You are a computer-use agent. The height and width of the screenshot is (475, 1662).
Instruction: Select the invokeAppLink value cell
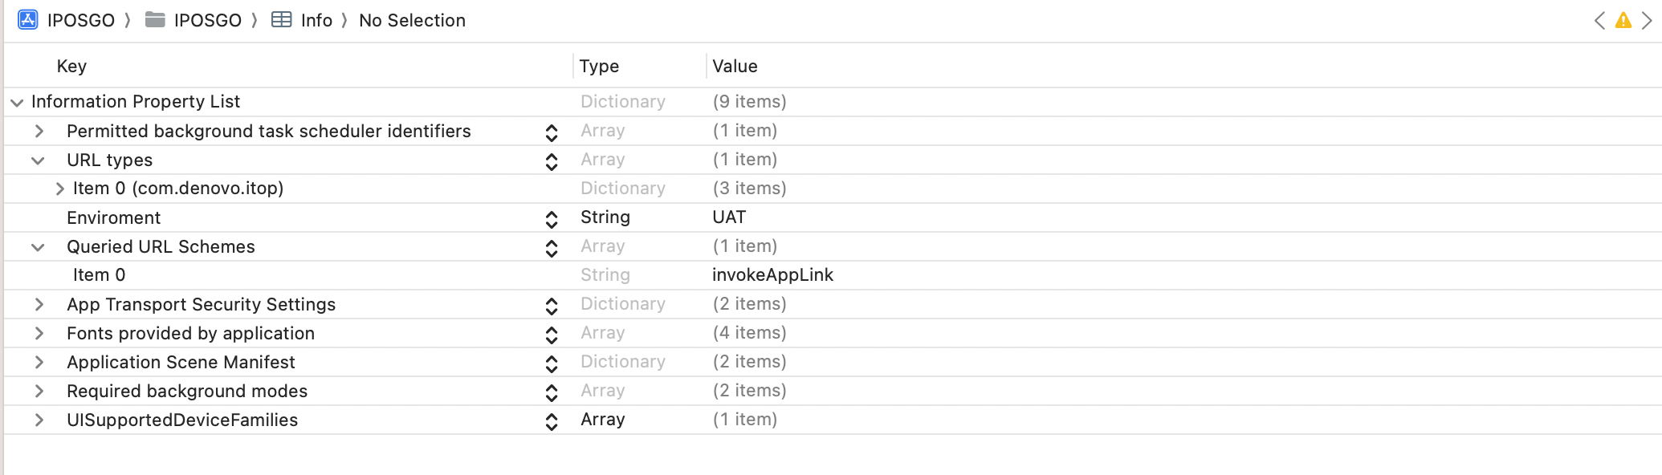click(x=772, y=275)
